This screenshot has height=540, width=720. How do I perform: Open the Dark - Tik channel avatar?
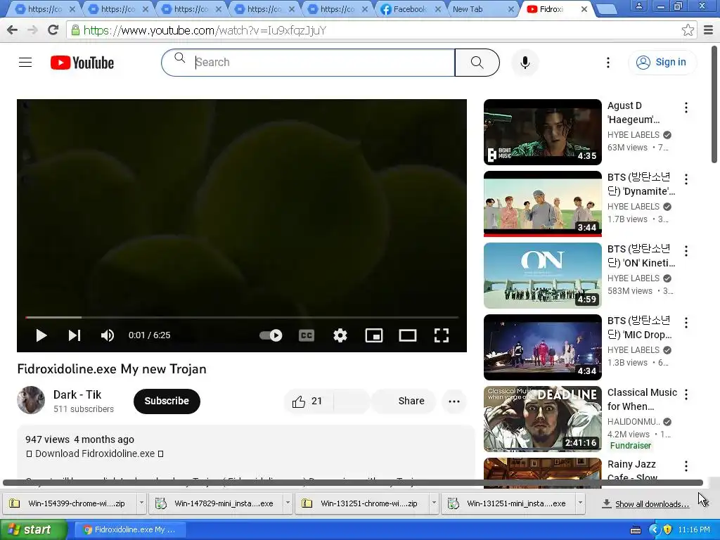tap(31, 400)
